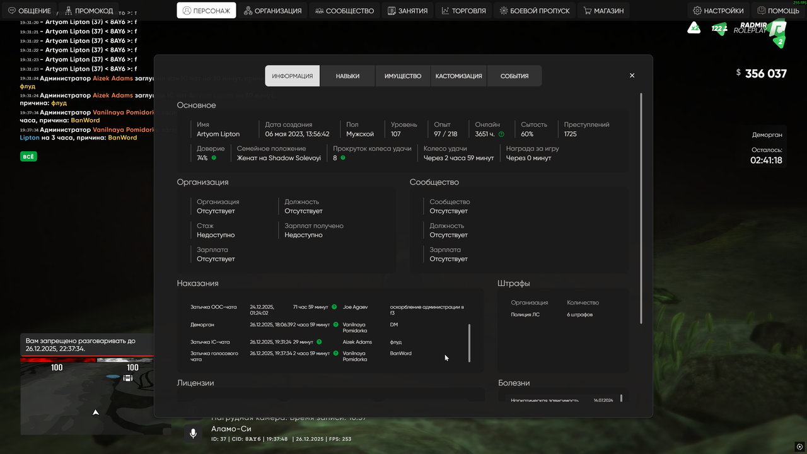807x454 pixels.
Task: Open the Настройки menu
Action: click(718, 11)
